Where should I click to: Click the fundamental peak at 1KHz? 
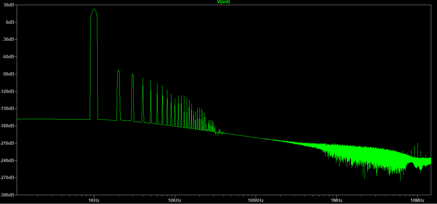pyautogui.click(x=94, y=10)
